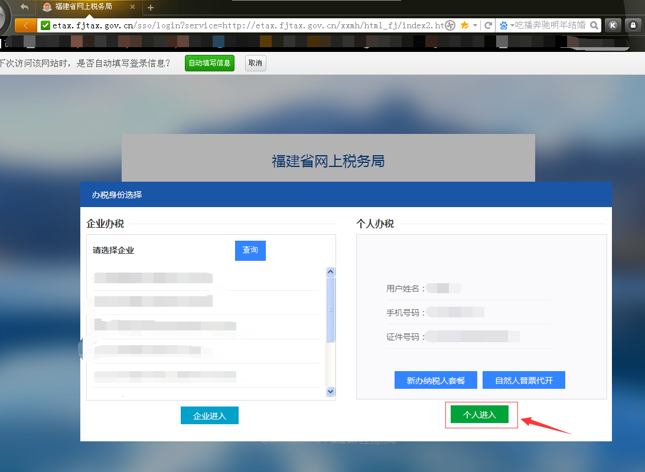
Task: Select the fourth enterprise in the list
Action: coord(206,351)
